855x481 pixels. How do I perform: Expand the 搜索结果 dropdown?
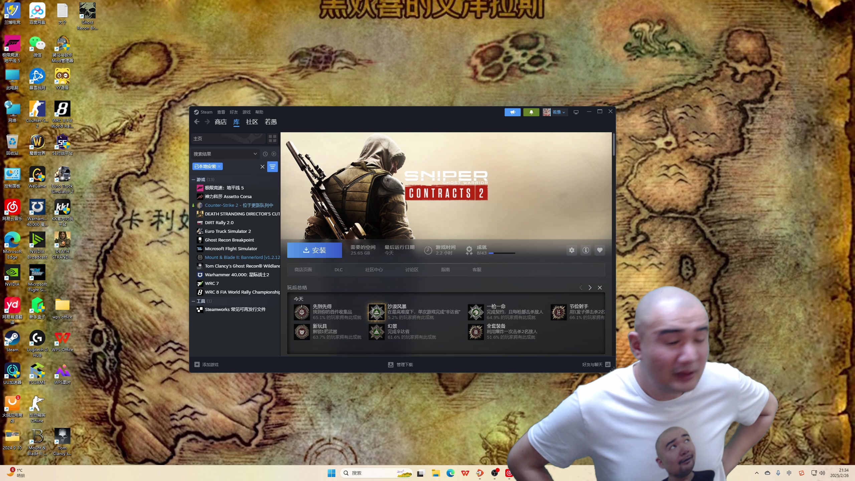tap(225, 154)
